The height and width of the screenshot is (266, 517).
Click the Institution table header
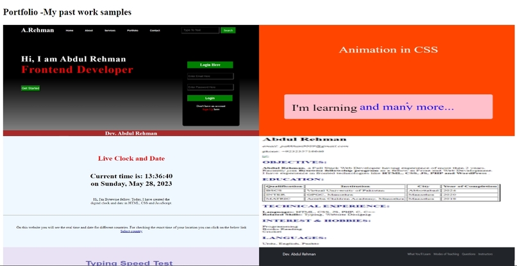click(x=355, y=187)
